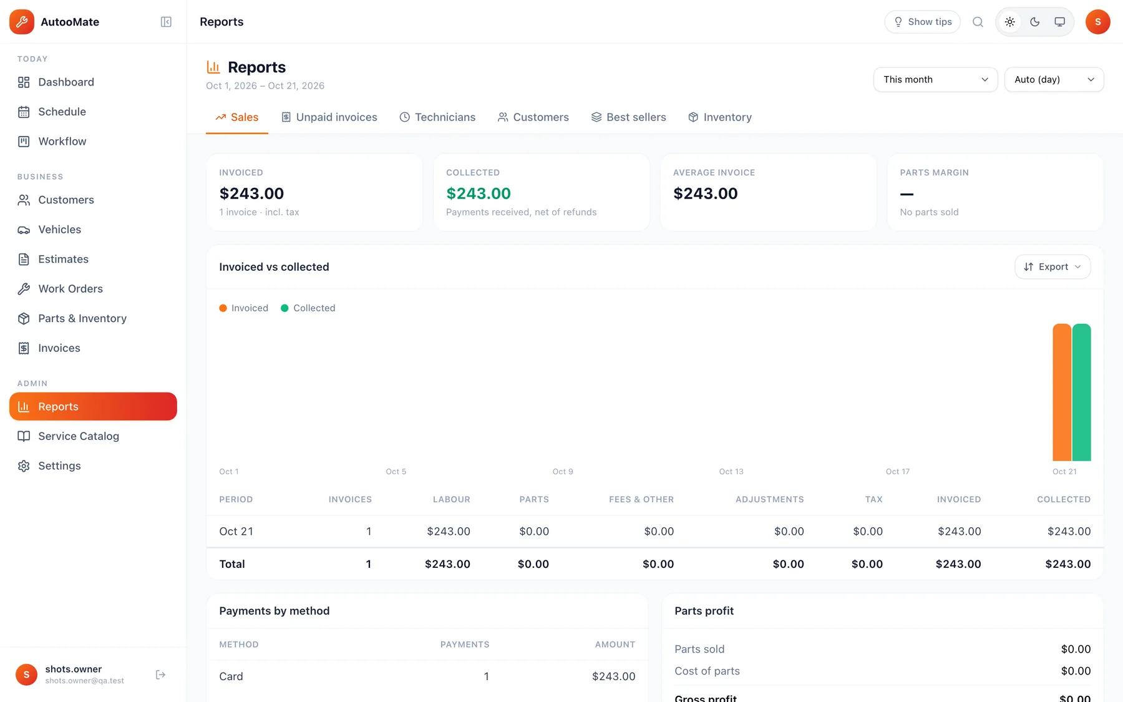Click the Customers people icon in sidebar
1123x702 pixels.
(24, 200)
